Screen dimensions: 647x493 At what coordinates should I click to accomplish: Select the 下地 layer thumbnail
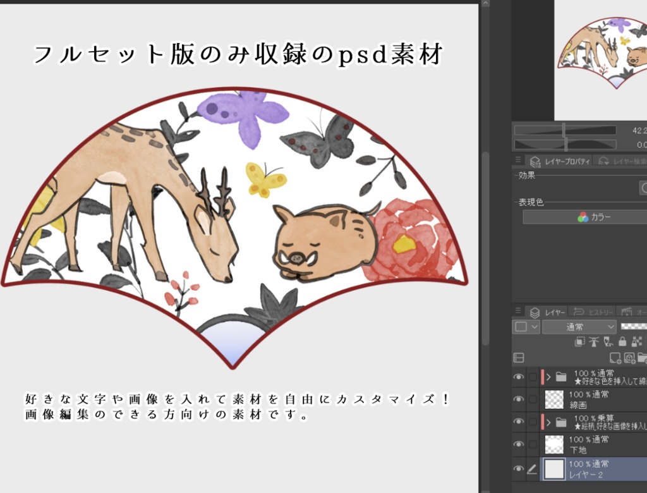click(x=554, y=444)
